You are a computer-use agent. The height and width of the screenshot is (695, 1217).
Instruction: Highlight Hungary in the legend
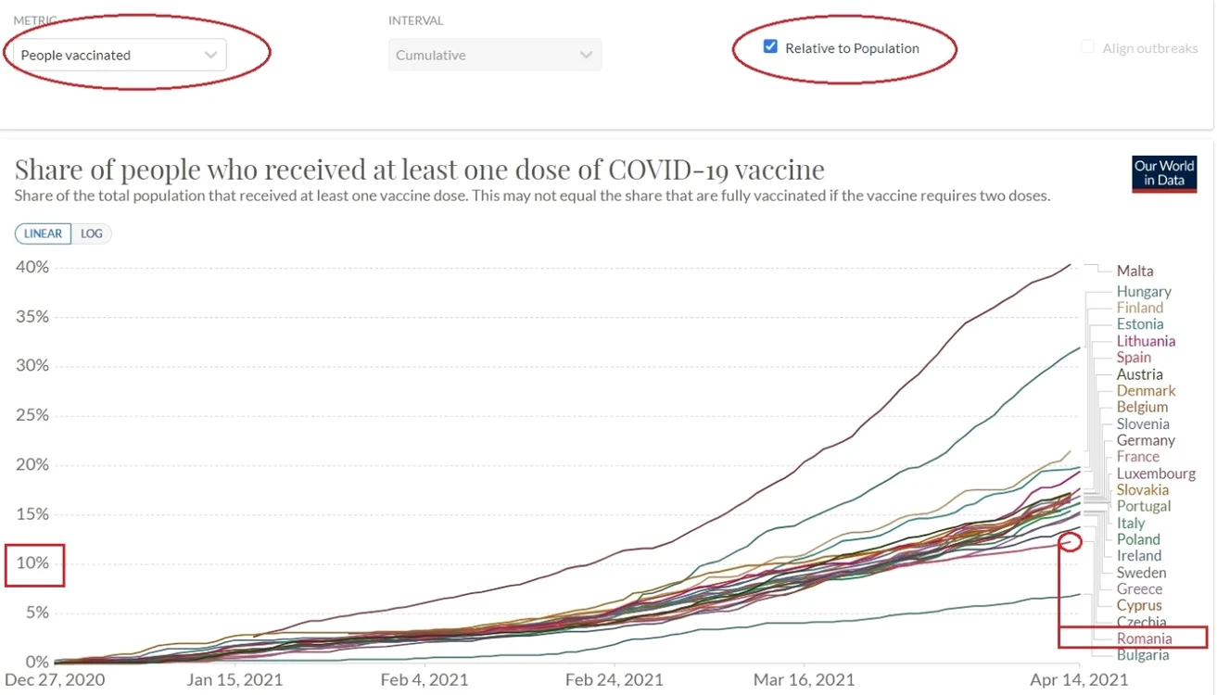tap(1144, 291)
